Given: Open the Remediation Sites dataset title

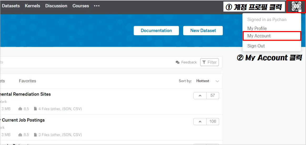Looking at the screenshot, I should [25, 94].
